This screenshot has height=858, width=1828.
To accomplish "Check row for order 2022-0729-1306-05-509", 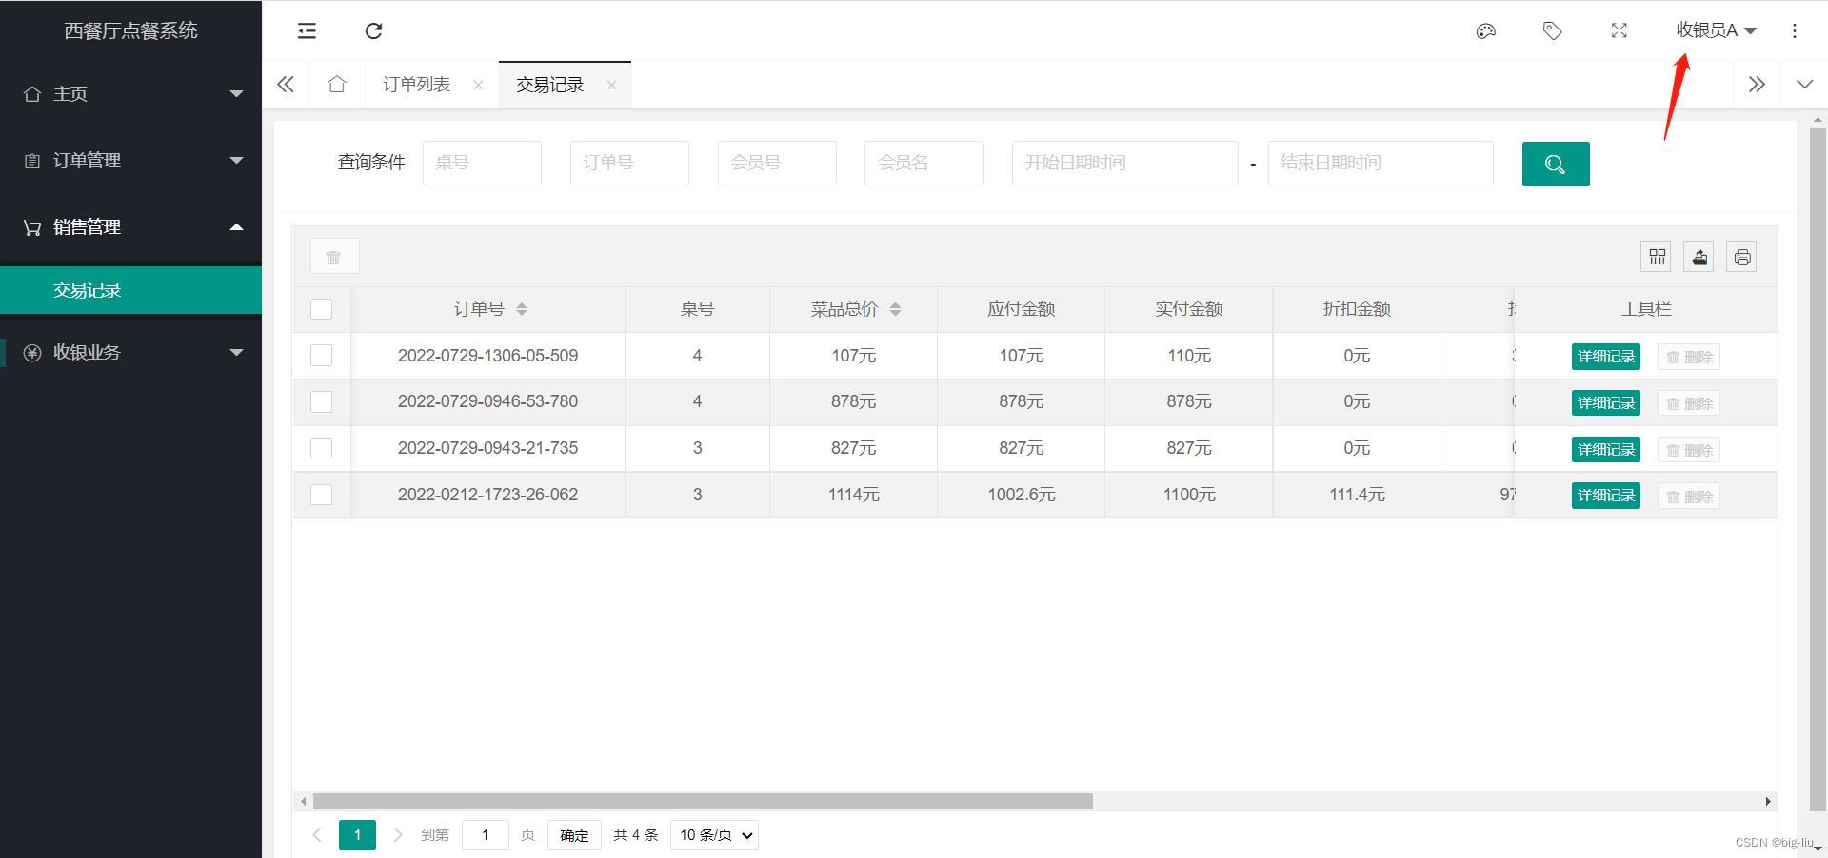I will [322, 356].
